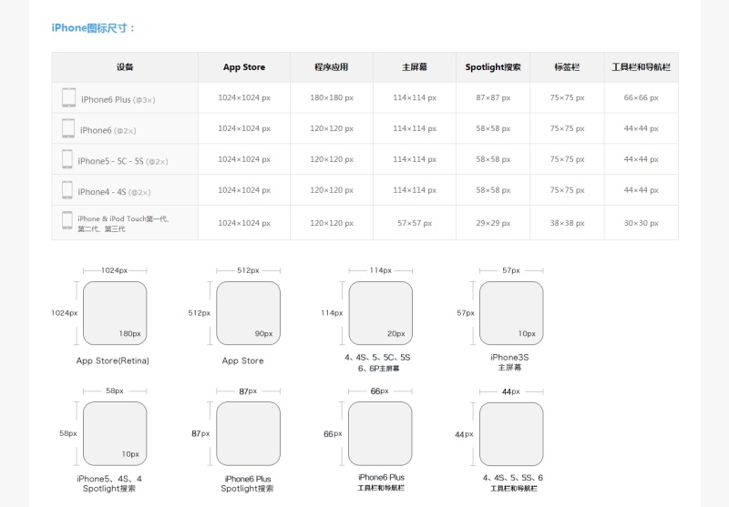Screen dimensions: 729x507
Task: Click the iPhone6 (@2x) label
Action: pos(108,130)
